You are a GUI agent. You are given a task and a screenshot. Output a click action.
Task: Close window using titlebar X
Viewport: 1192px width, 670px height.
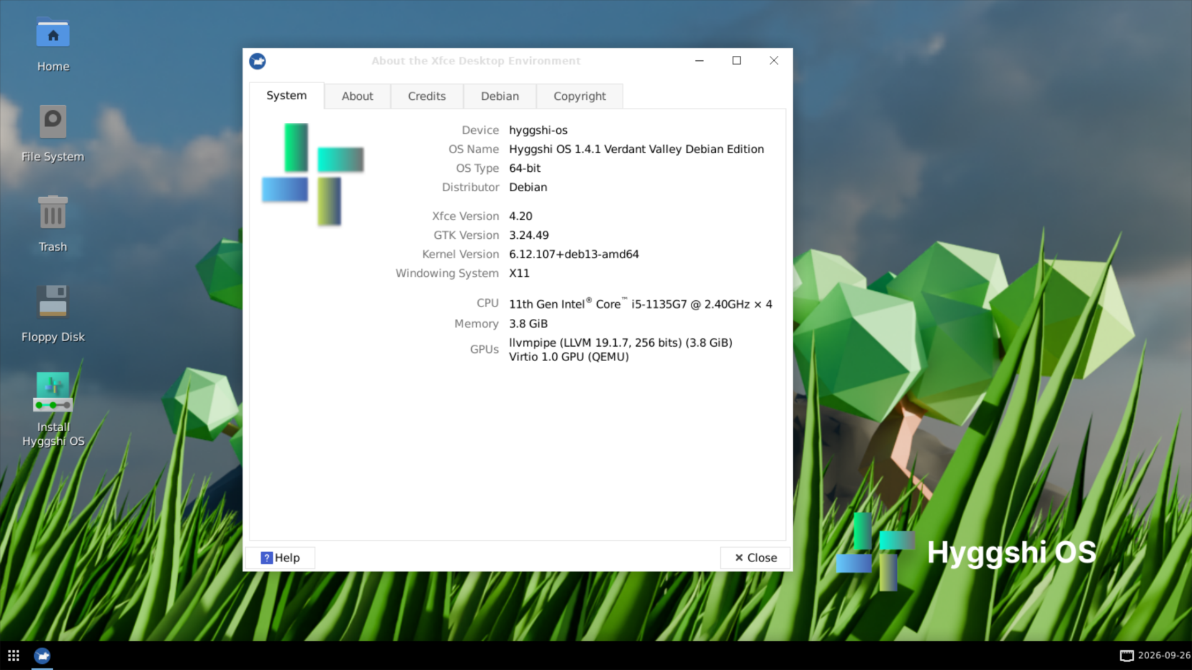[774, 61]
